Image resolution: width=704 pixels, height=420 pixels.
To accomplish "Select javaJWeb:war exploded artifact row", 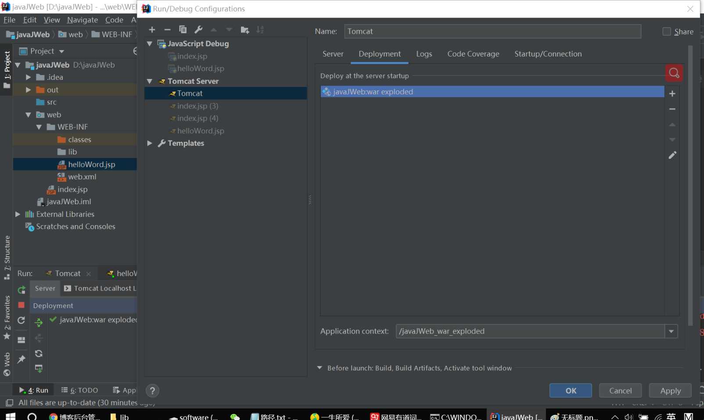I will pyautogui.click(x=492, y=92).
